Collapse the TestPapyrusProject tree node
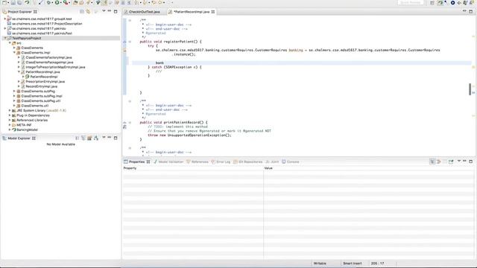Viewport: 477px width, 268px height. 5,38
